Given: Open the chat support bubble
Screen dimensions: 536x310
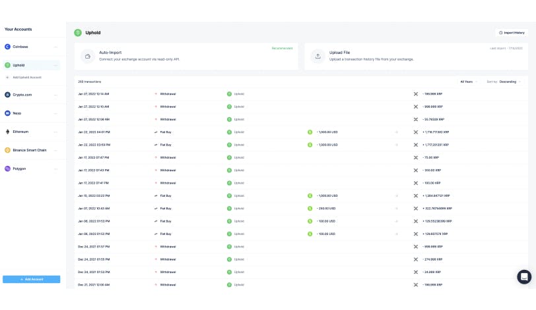Looking at the screenshot, I should tap(524, 276).
